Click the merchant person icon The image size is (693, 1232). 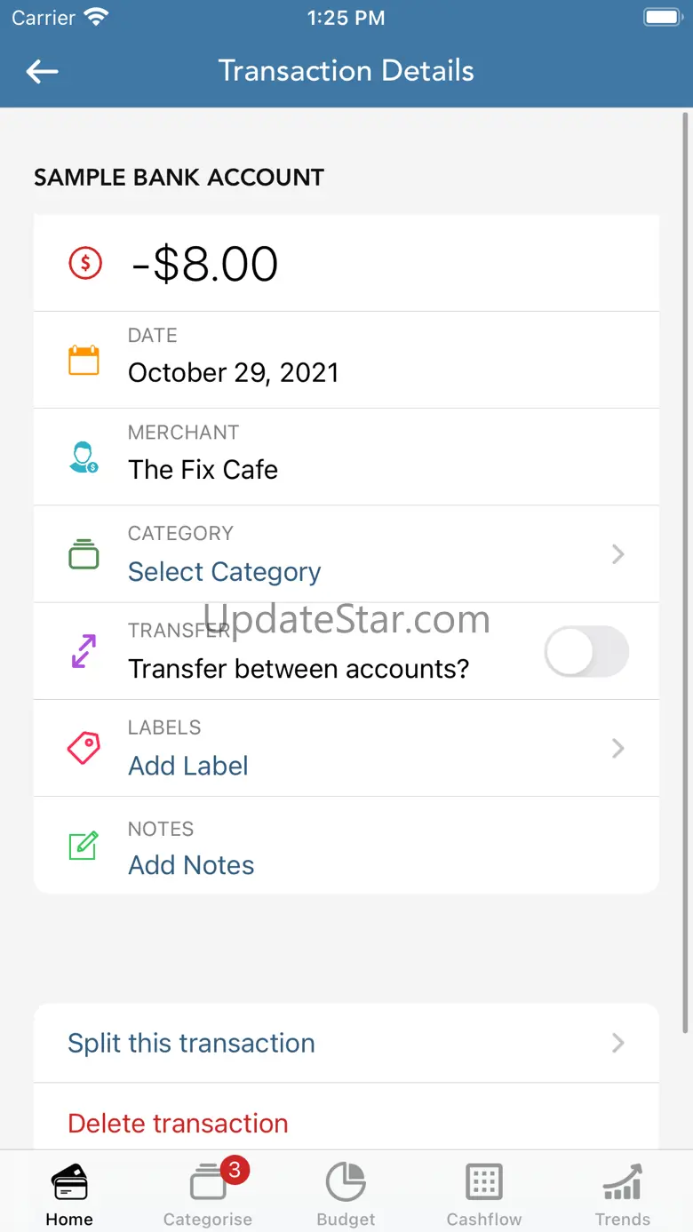tap(84, 457)
